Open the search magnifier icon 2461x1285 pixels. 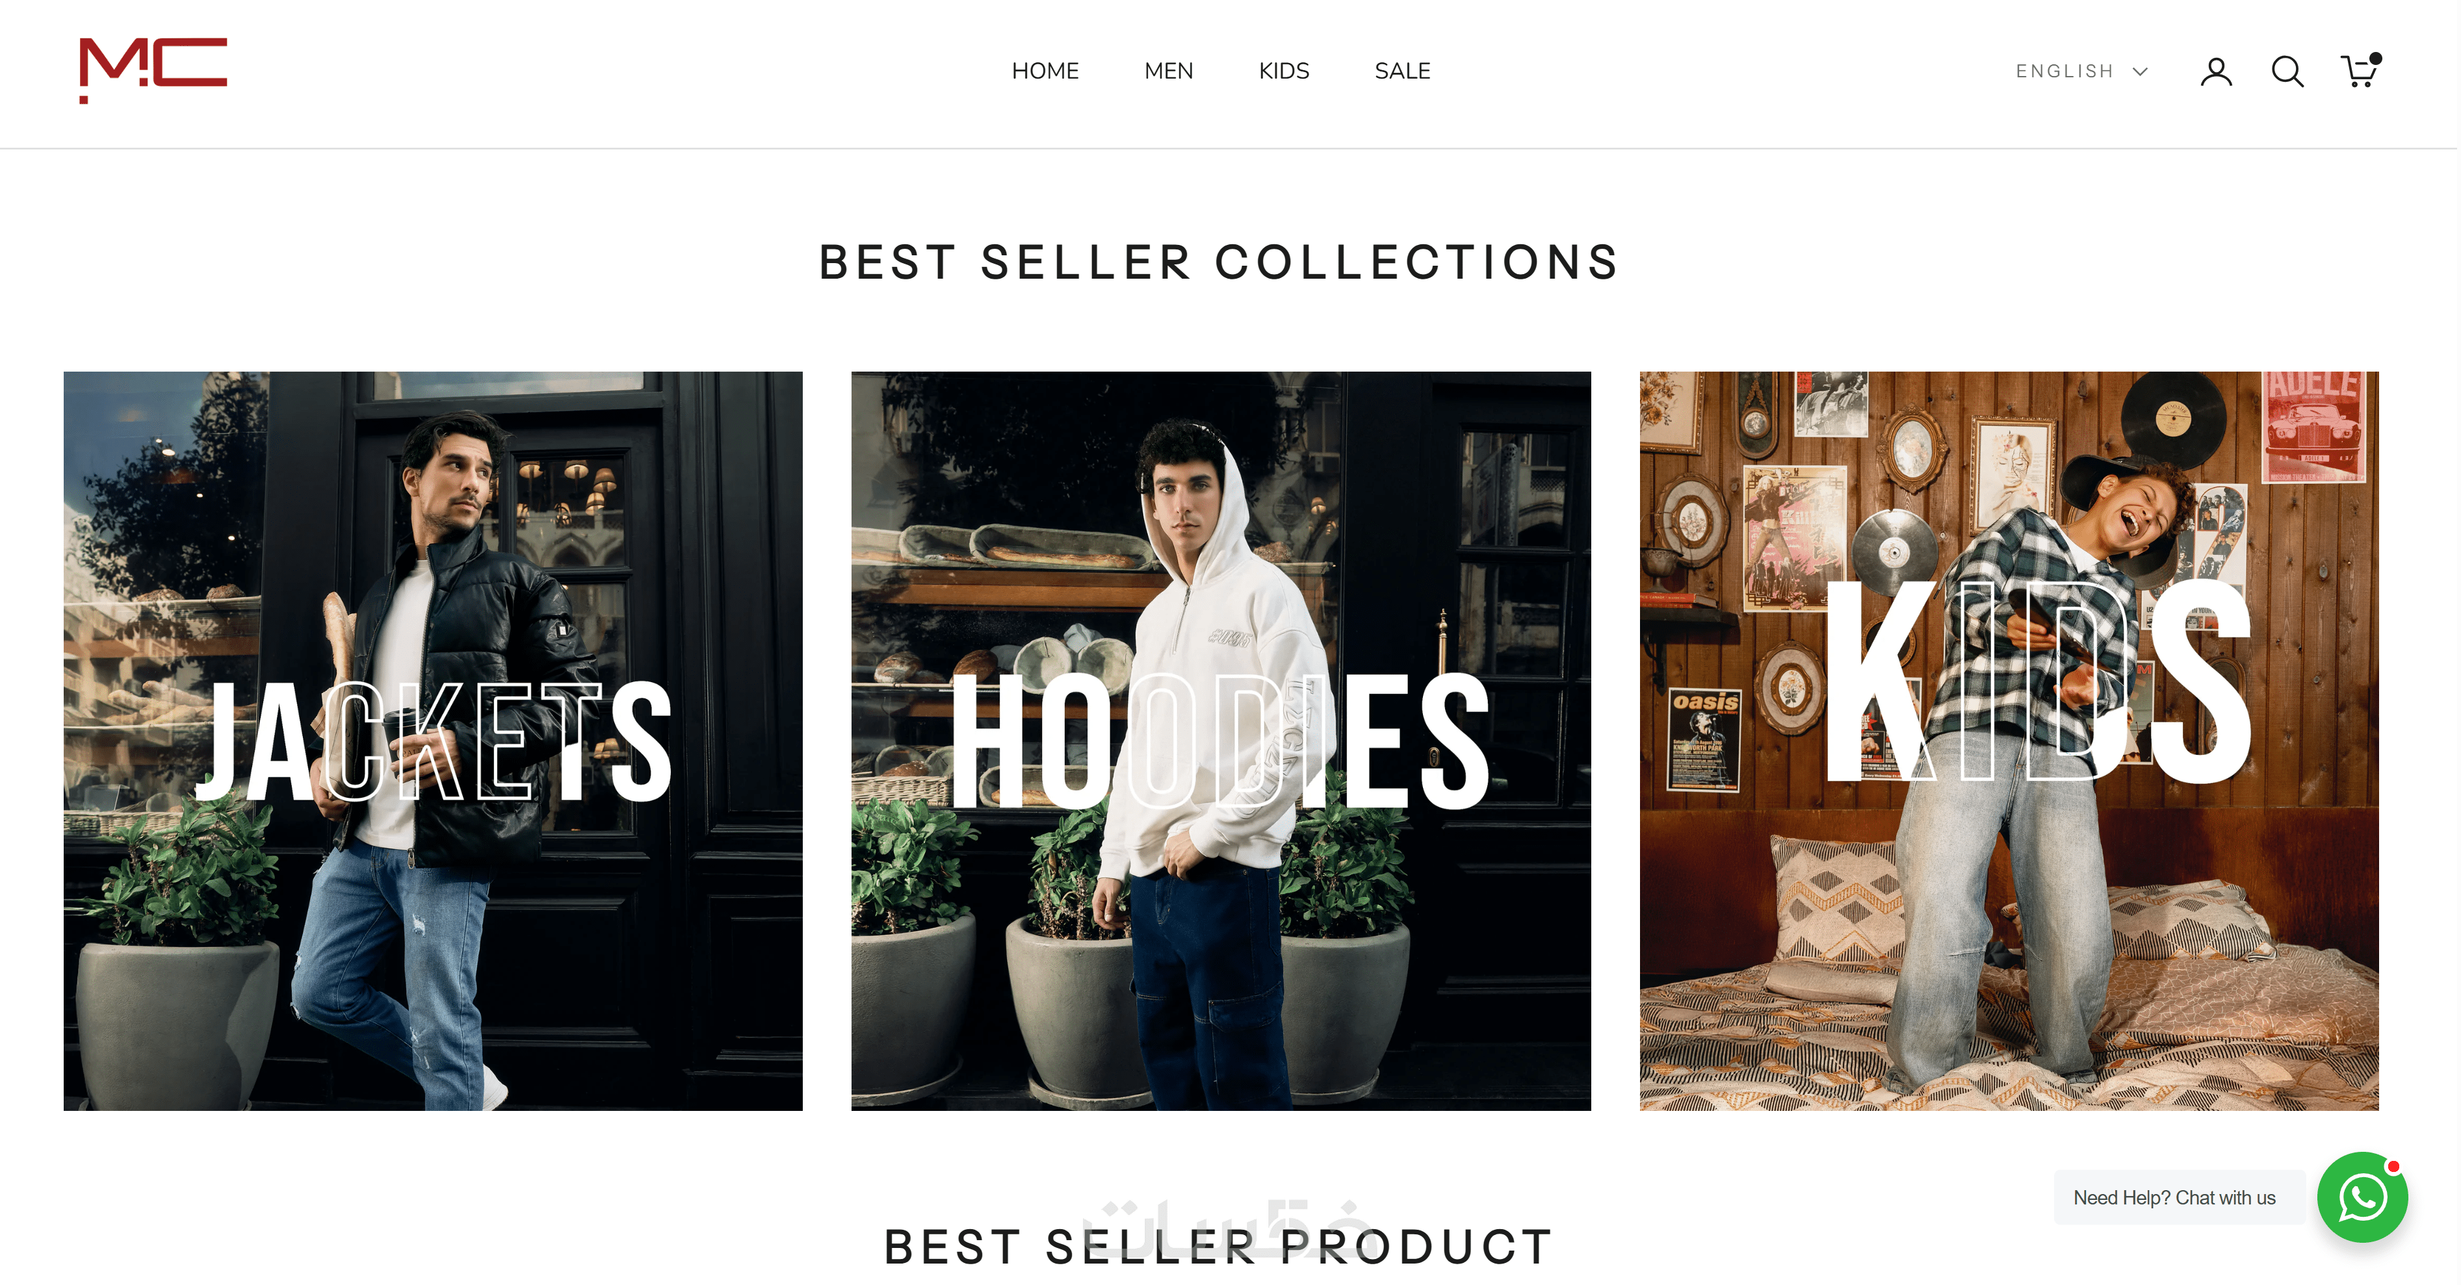point(2288,71)
